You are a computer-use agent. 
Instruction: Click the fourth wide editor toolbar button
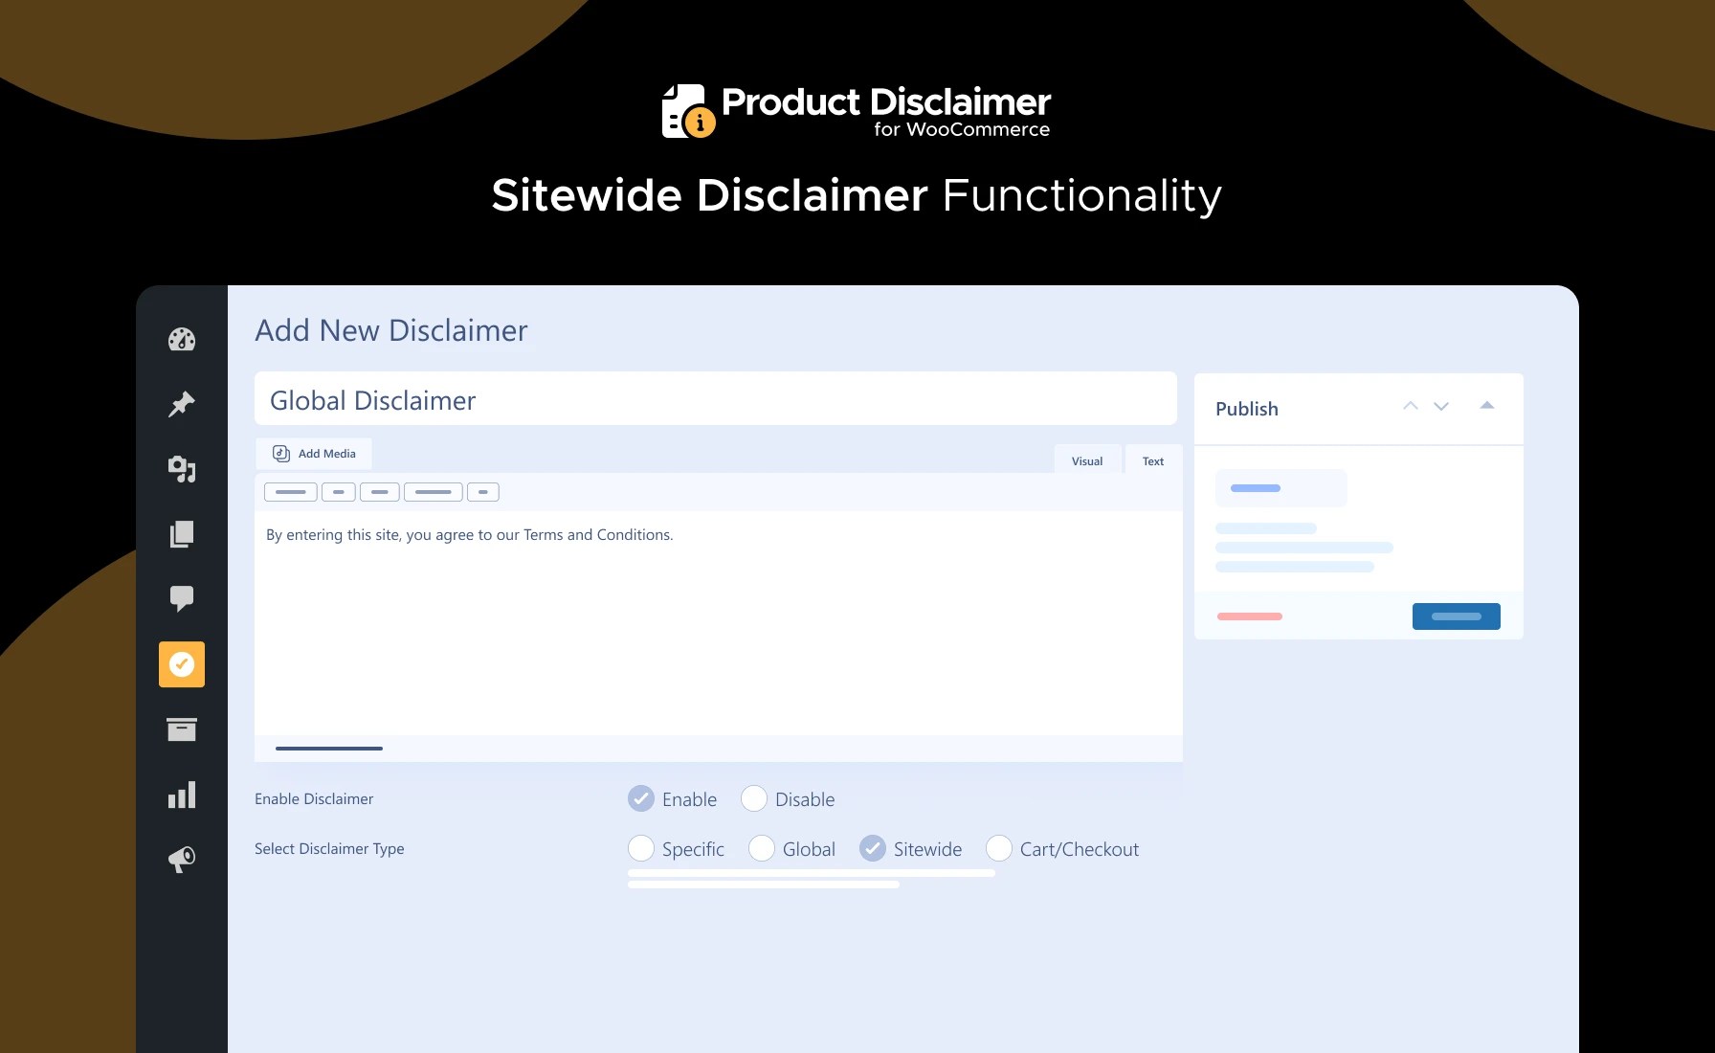(x=434, y=492)
